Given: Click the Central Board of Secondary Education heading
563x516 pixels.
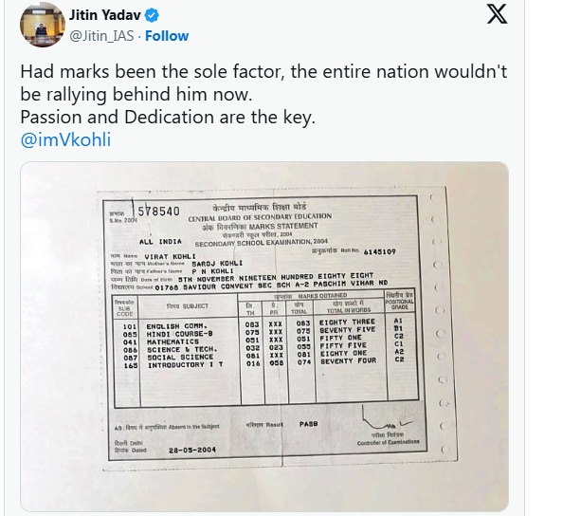Looking at the screenshot, I should coord(260,217).
